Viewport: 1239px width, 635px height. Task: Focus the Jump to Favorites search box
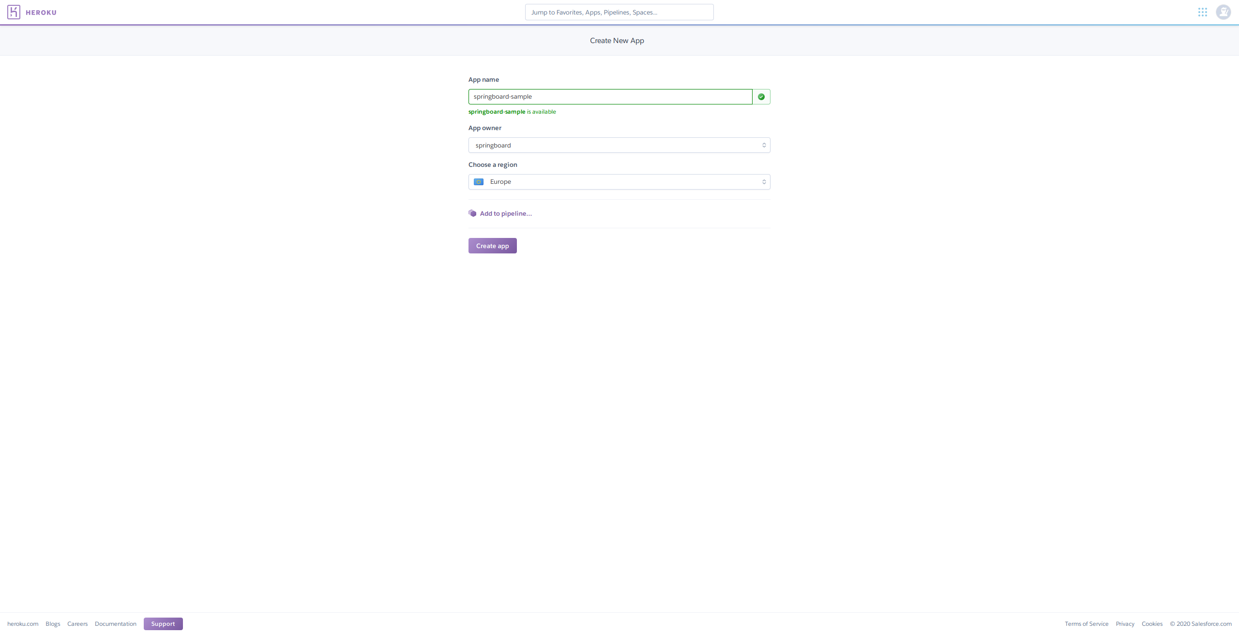(619, 12)
